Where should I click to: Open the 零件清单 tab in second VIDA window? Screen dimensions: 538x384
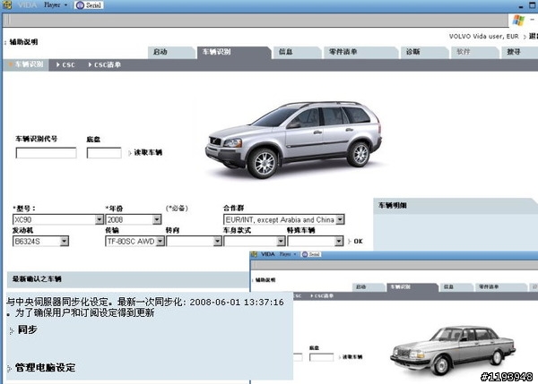click(499, 287)
